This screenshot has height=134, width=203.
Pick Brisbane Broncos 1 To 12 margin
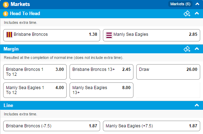click(x=35, y=72)
